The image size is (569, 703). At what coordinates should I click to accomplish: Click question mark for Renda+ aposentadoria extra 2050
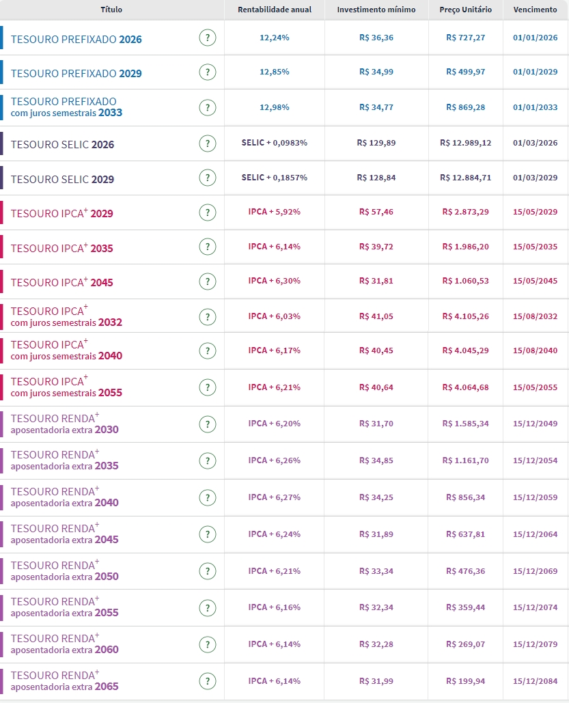pyautogui.click(x=208, y=570)
